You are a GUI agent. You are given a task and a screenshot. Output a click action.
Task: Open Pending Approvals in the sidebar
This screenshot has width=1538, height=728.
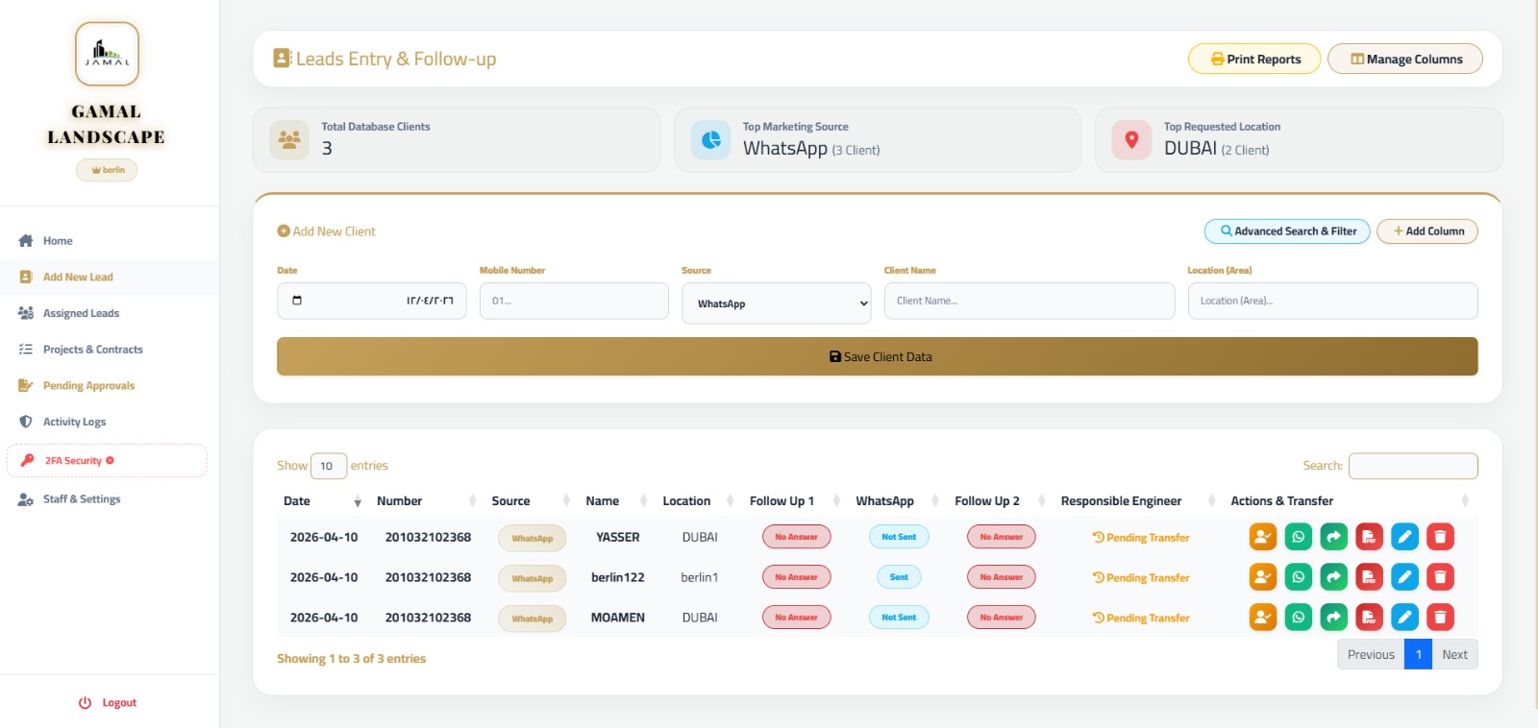(x=88, y=386)
